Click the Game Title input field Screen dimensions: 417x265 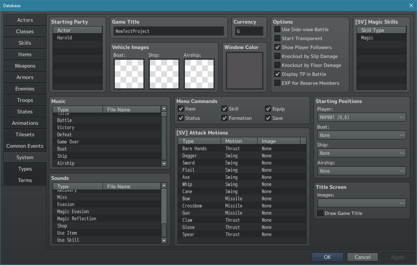tap(168, 31)
